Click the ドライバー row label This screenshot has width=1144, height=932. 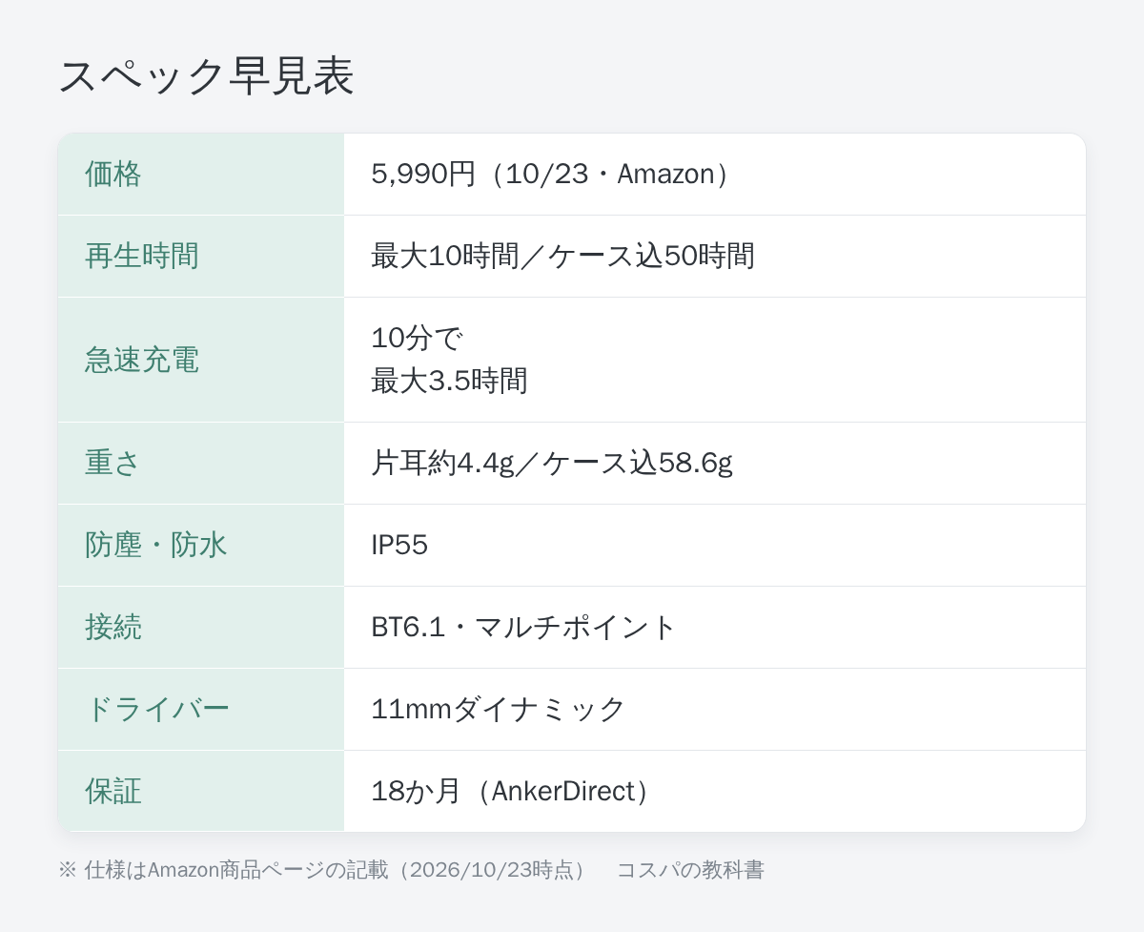157,709
